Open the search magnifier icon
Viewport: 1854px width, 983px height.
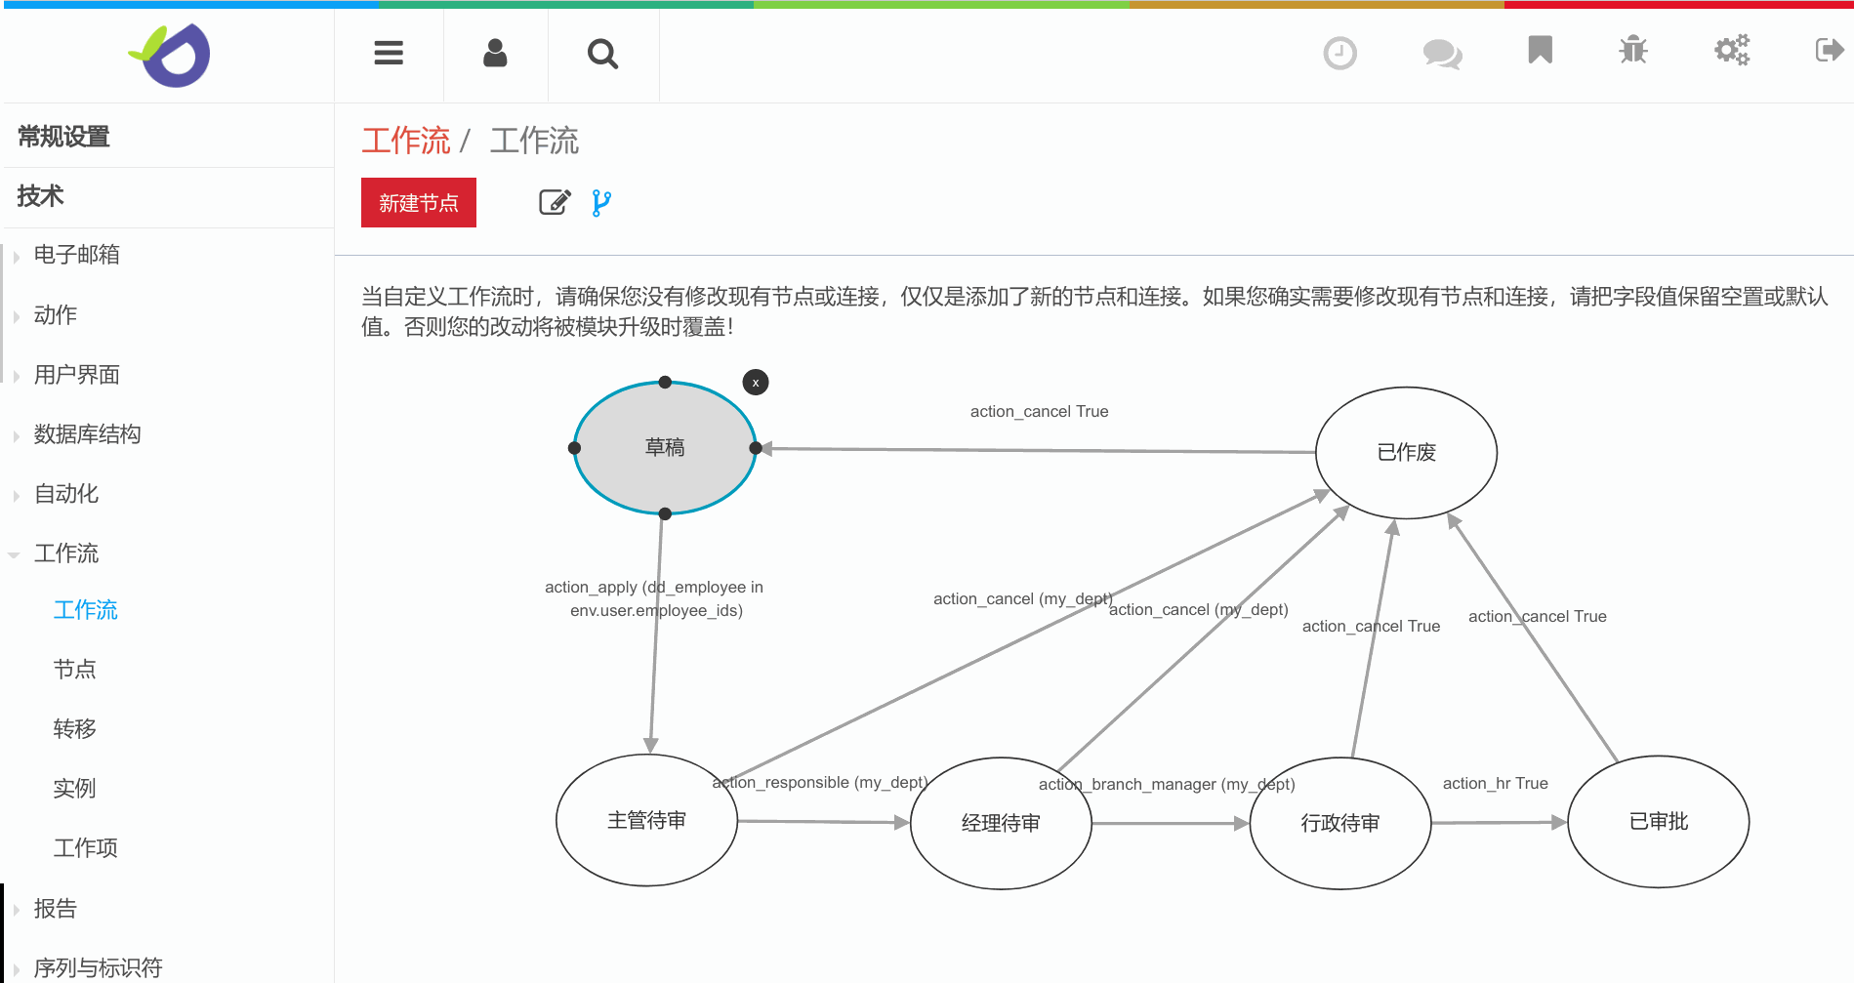602,54
